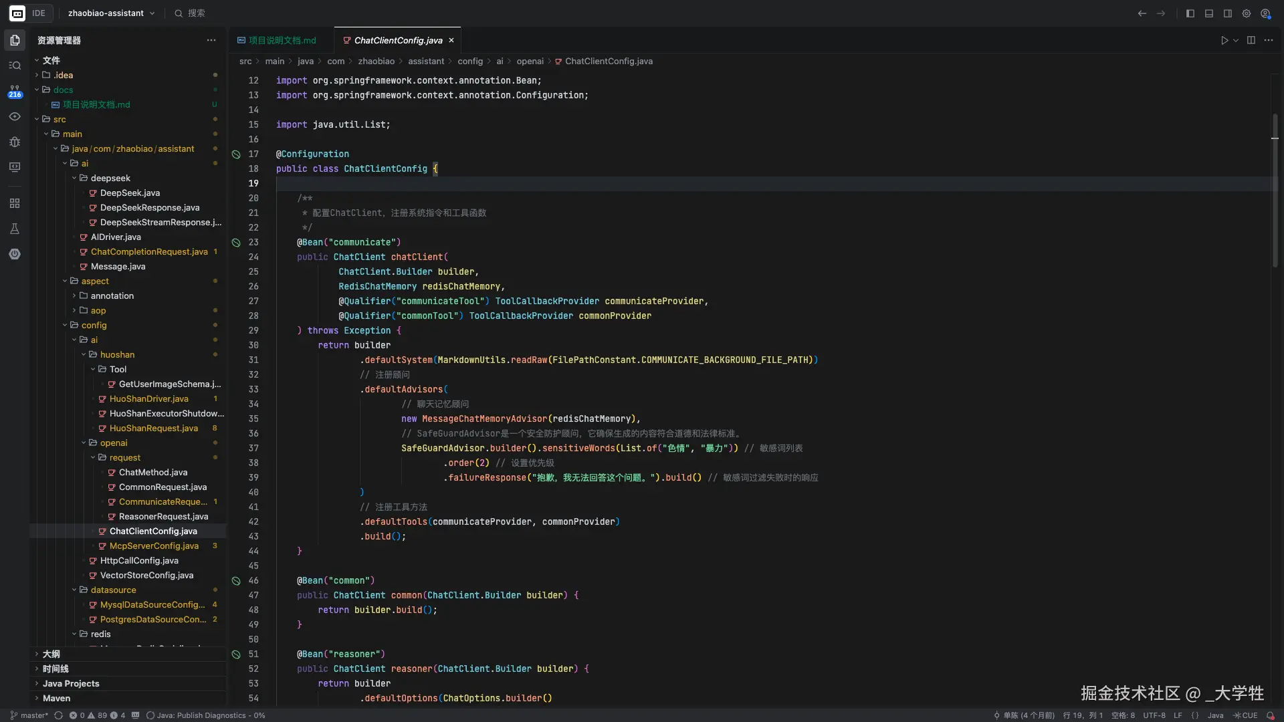
Task: Open Source Control with 216 badge
Action: click(x=15, y=91)
